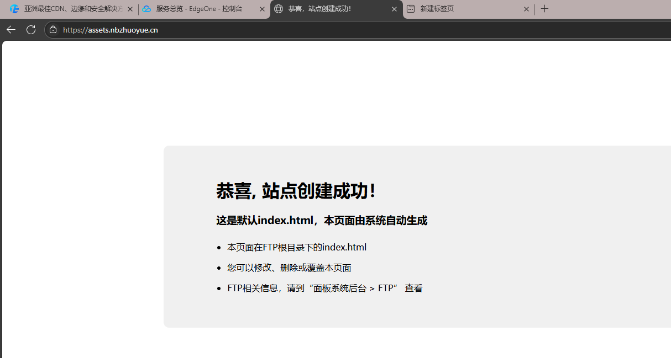Close the 服务总览 EdgeOne tab
The height and width of the screenshot is (358, 671).
[262, 9]
